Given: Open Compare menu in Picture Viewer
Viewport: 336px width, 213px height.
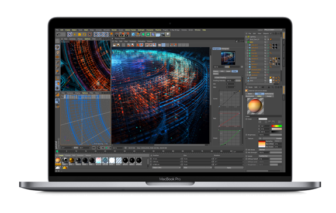Looking at the screenshot, I should tap(133, 41).
